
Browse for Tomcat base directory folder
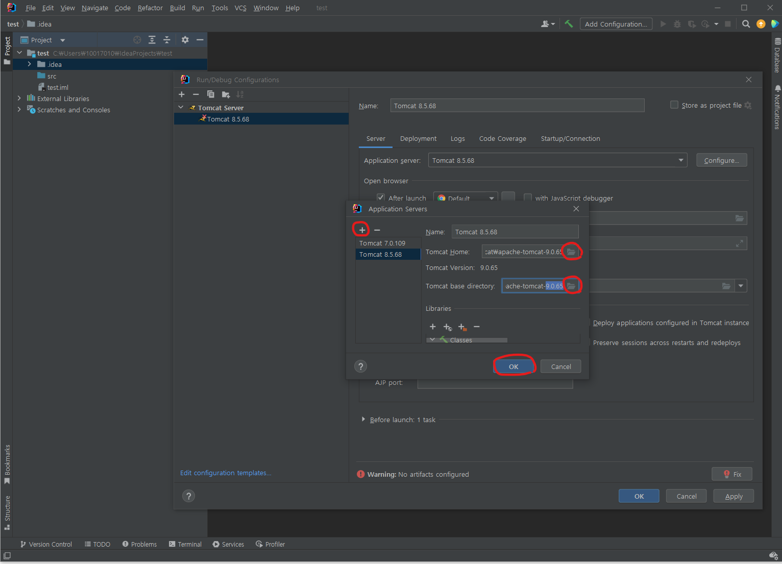pos(571,286)
